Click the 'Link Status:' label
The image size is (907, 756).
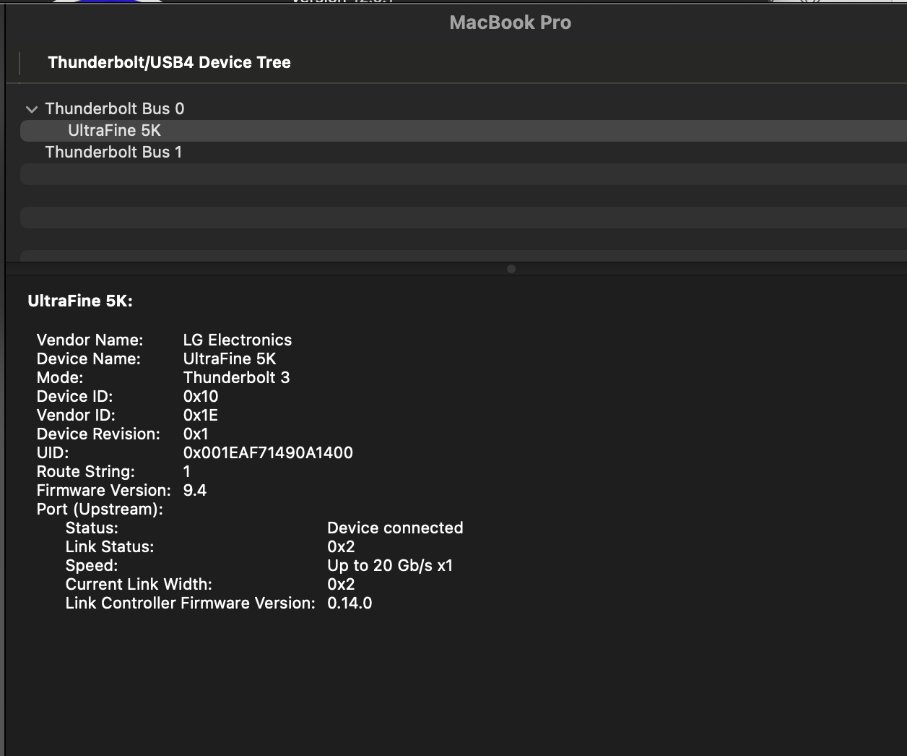110,546
